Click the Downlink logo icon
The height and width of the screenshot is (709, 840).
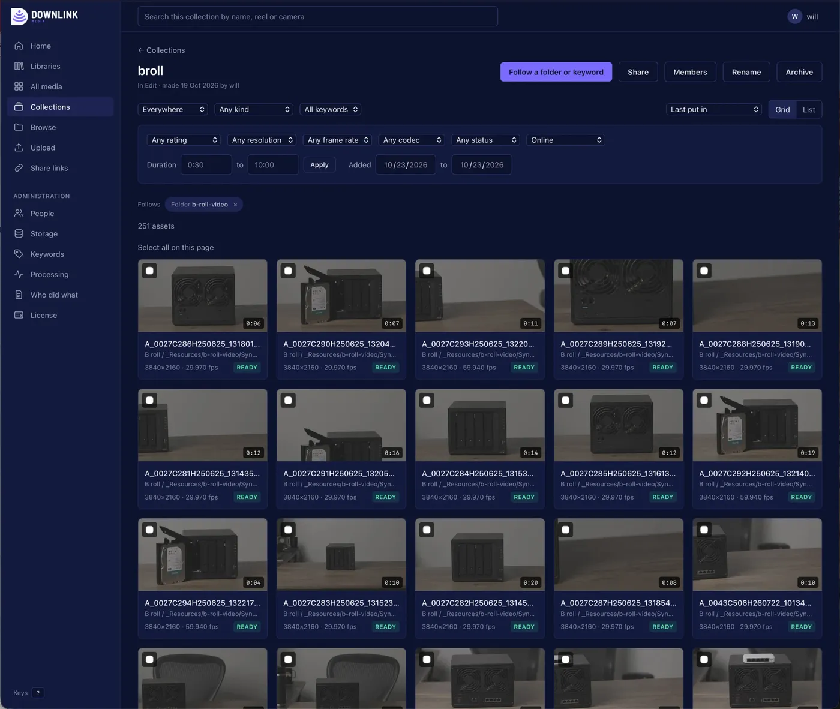[x=19, y=16]
